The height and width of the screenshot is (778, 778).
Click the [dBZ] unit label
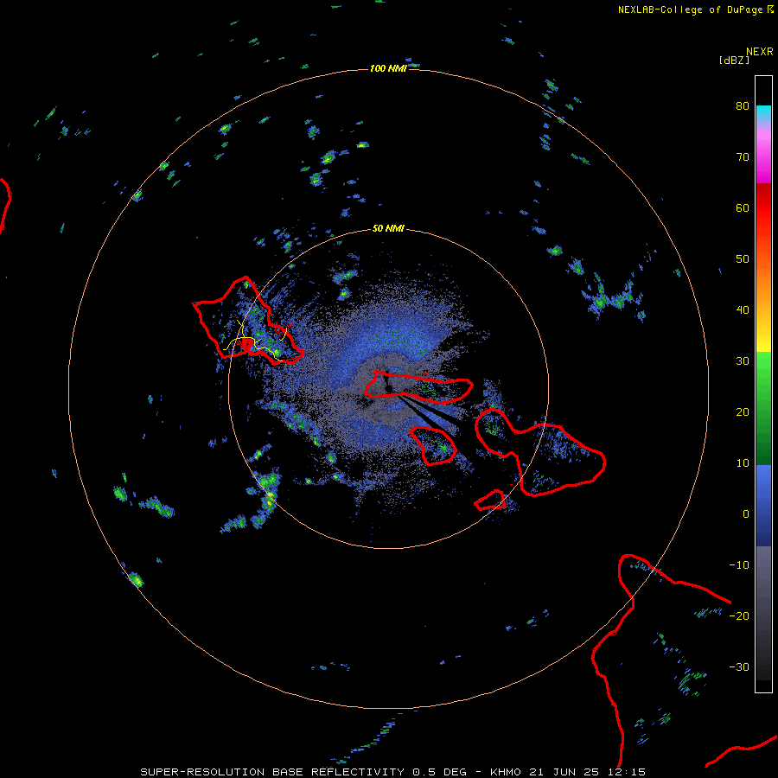pyautogui.click(x=734, y=61)
